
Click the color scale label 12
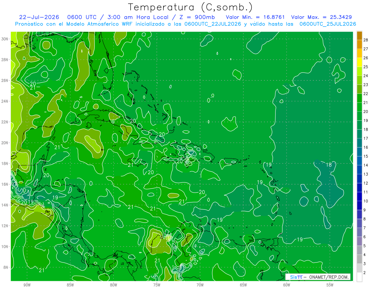click(366, 183)
